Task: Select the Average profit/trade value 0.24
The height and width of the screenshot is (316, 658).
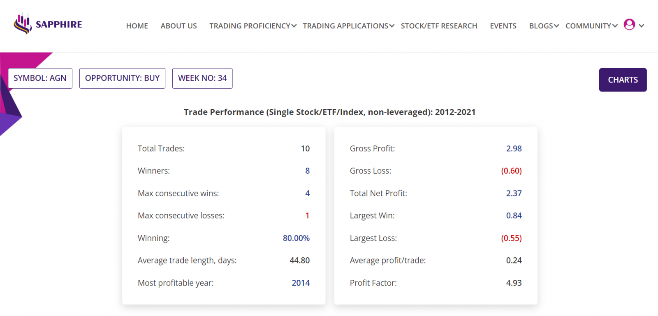Action: coord(514,260)
